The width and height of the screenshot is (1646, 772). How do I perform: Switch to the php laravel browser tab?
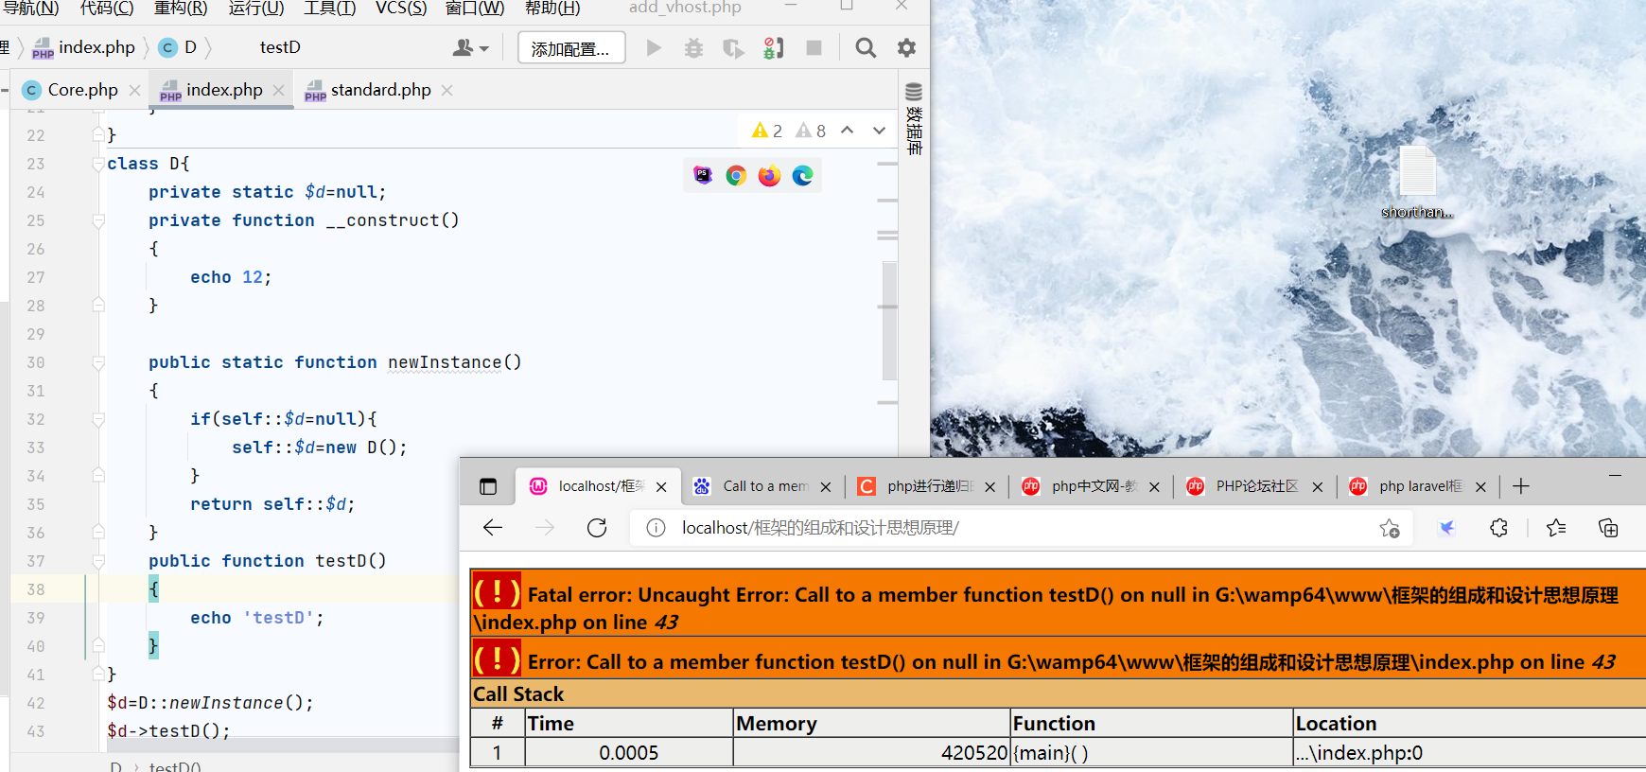tap(1420, 486)
